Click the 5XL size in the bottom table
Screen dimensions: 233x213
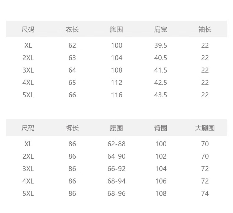28,194
